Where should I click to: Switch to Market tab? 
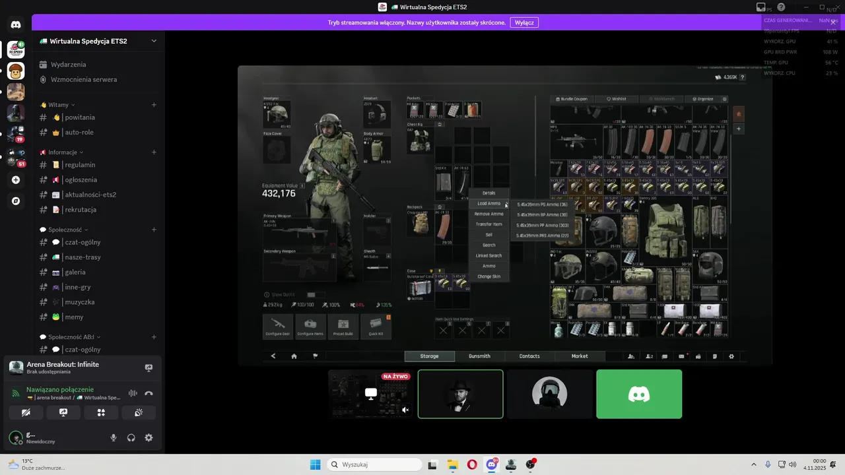click(580, 356)
